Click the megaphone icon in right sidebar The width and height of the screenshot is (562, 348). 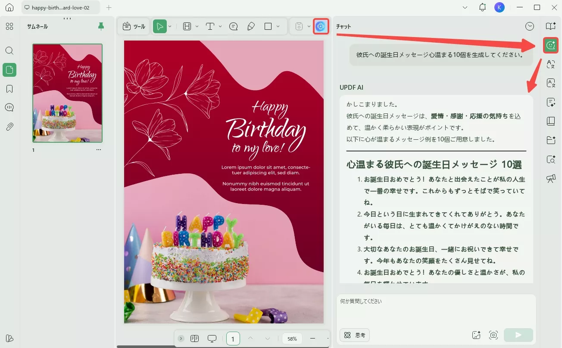click(551, 179)
